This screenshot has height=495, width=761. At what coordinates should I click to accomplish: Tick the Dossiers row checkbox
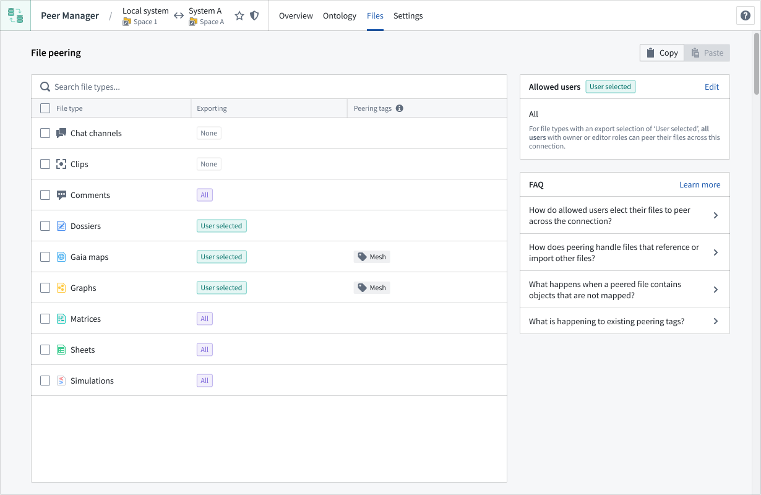point(45,226)
